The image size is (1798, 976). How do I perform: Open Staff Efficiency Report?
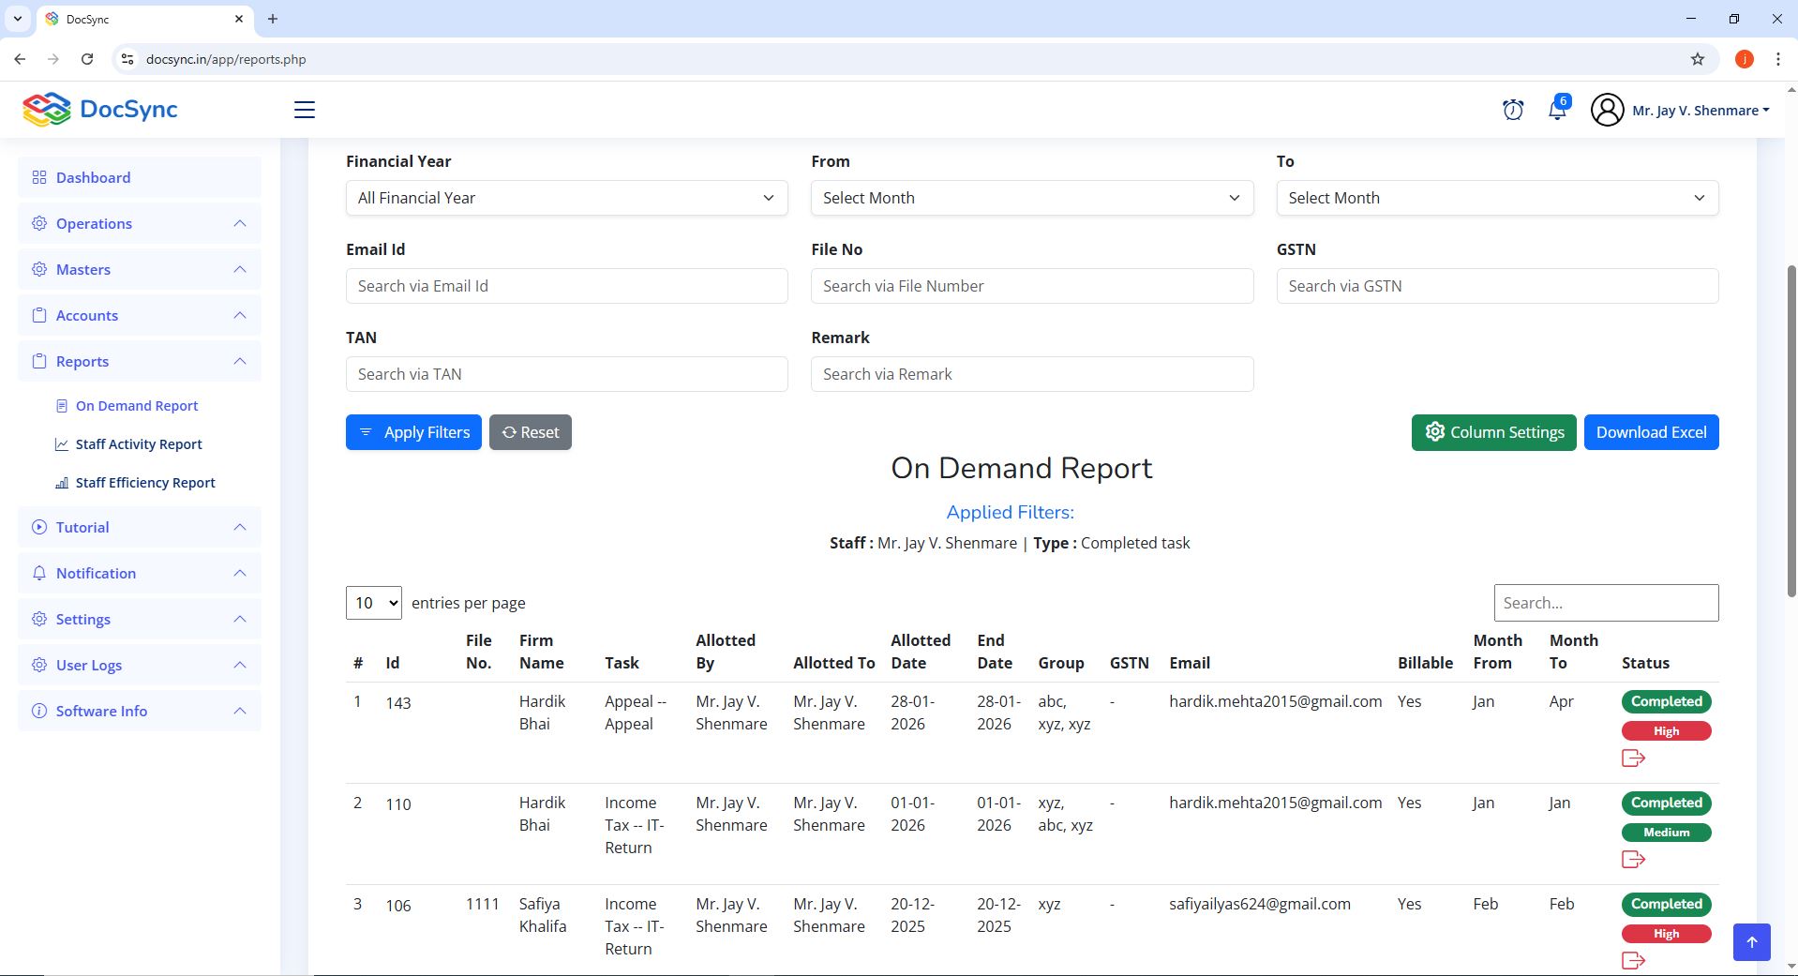point(144,483)
